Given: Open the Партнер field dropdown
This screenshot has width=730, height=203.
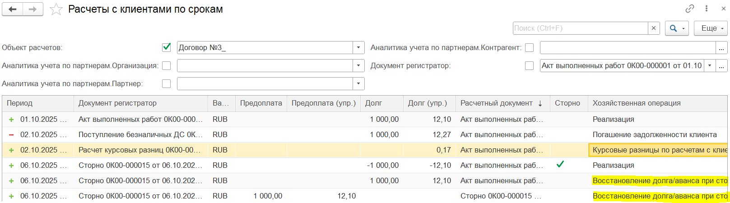Looking at the screenshot, I should [x=358, y=83].
